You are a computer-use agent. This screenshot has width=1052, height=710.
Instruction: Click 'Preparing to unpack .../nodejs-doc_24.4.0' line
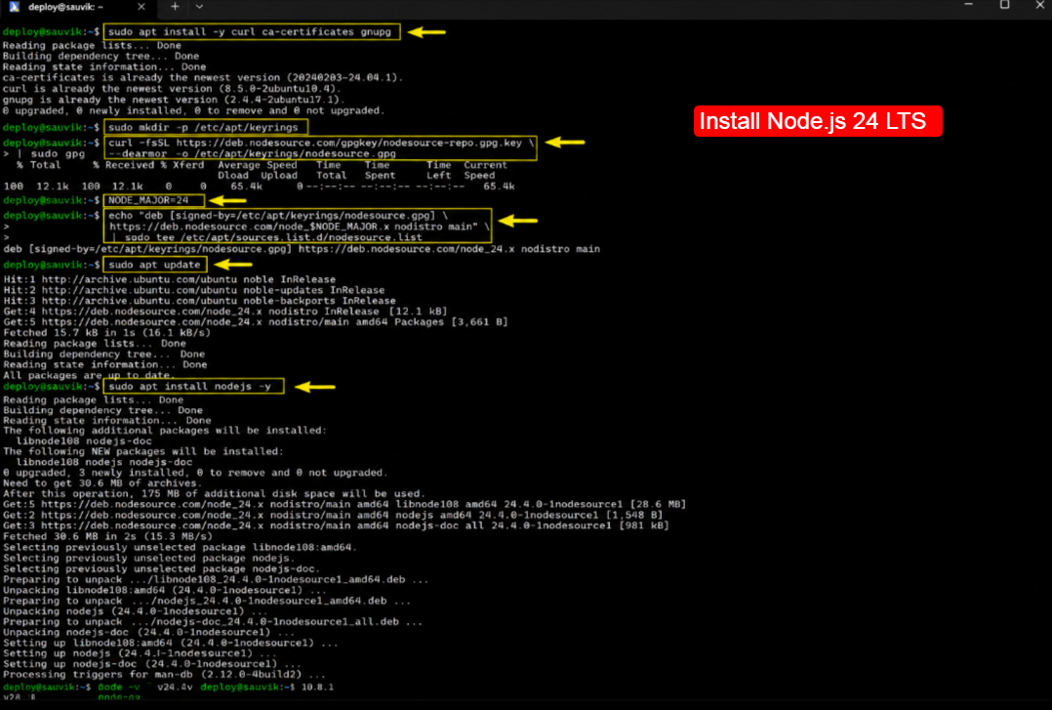pyautogui.click(x=213, y=622)
